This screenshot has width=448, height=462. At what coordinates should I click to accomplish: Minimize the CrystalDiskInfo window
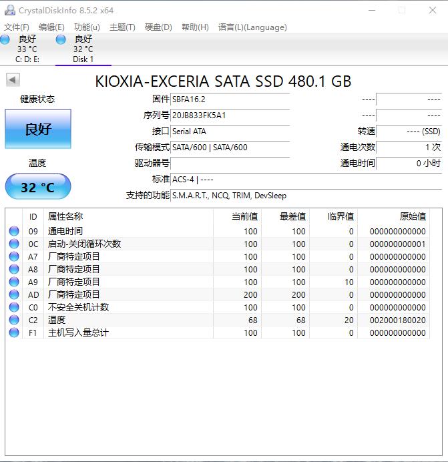point(372,10)
